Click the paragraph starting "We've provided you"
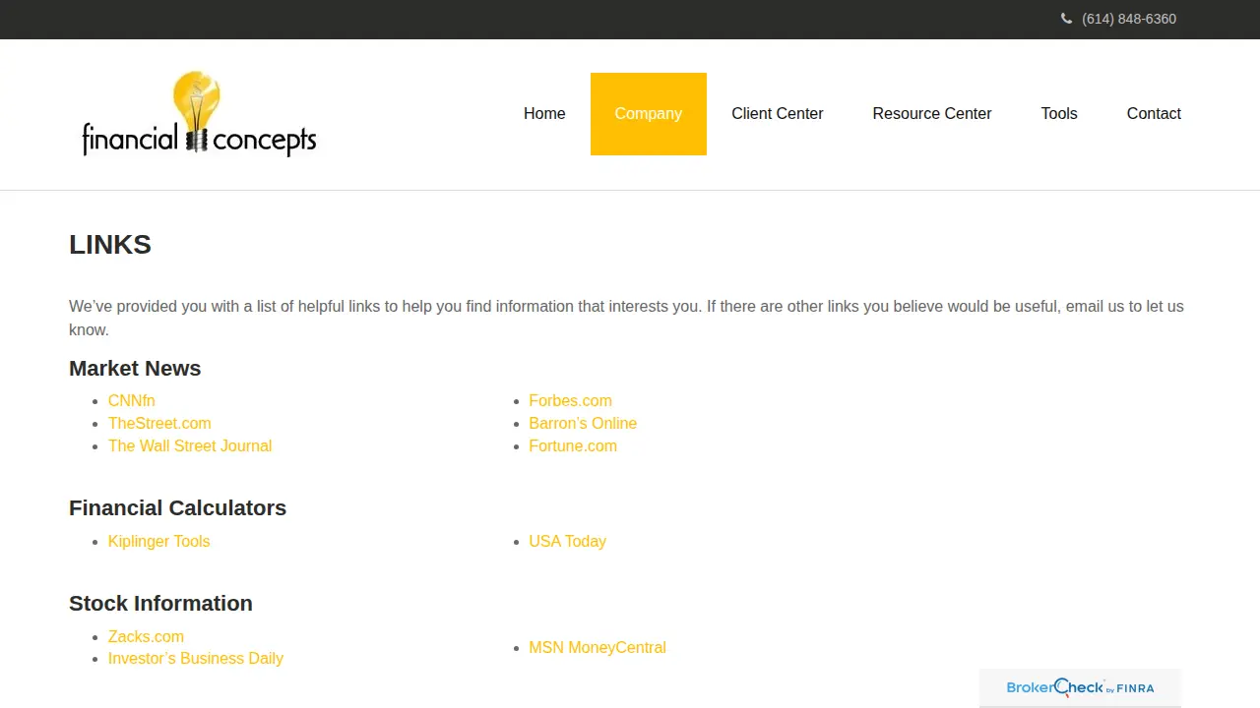Image resolution: width=1260 pixels, height=708 pixels. pyautogui.click(x=626, y=319)
